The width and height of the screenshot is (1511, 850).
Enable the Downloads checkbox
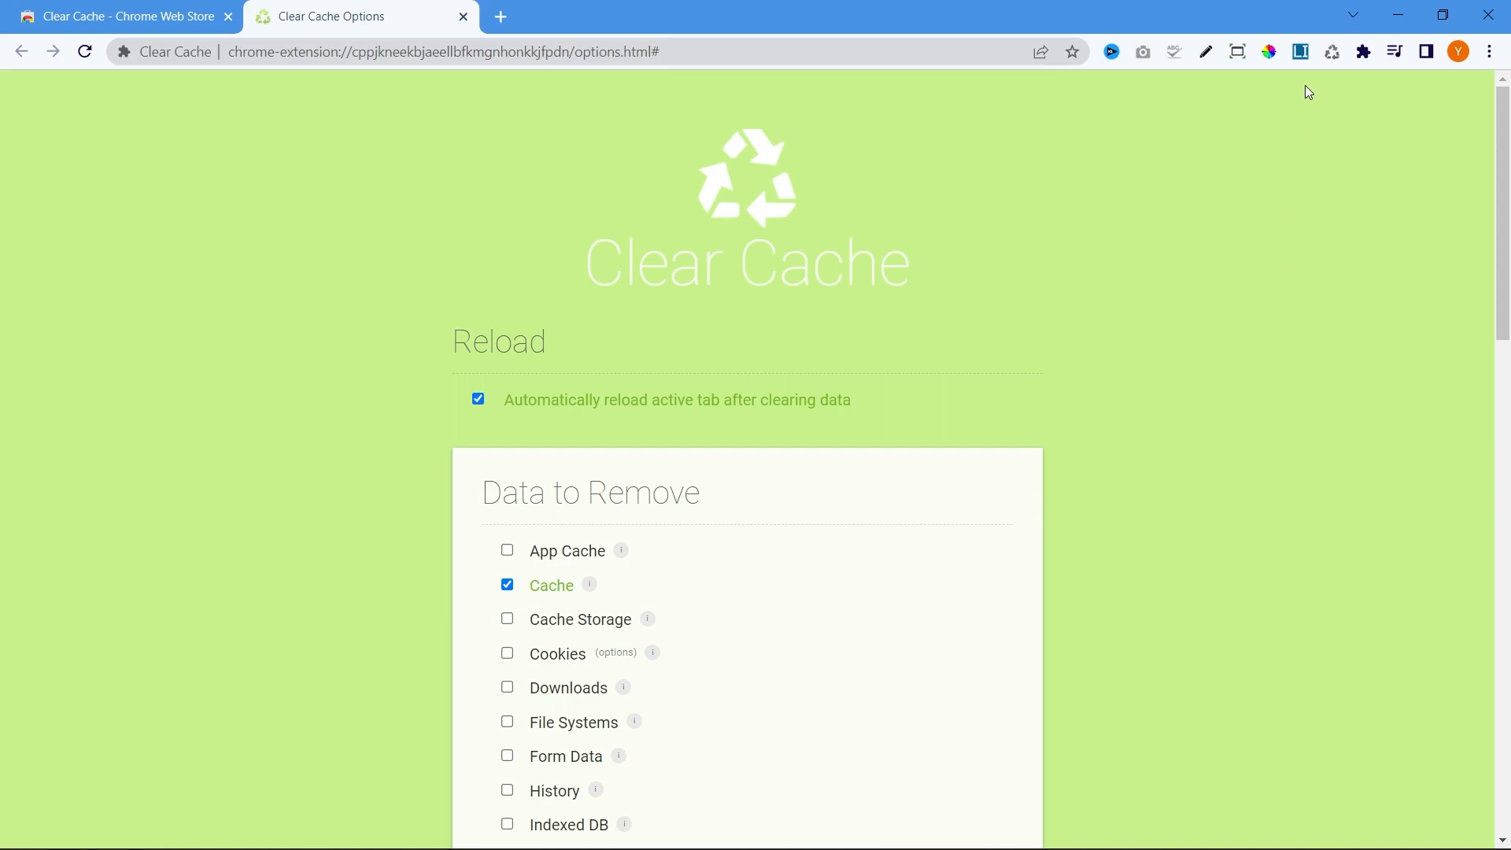[x=507, y=686]
